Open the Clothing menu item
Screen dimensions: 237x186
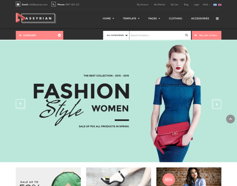pos(176,19)
